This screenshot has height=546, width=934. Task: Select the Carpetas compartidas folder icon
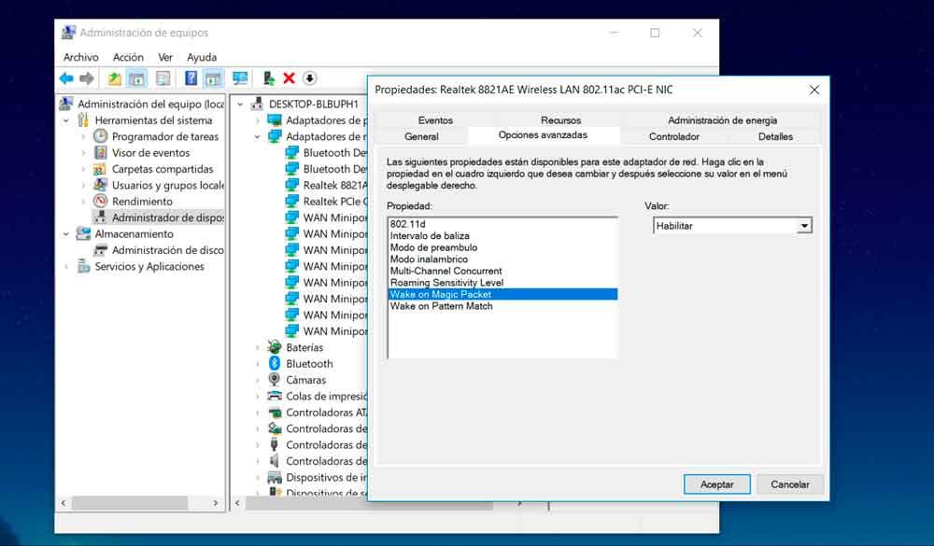(100, 169)
